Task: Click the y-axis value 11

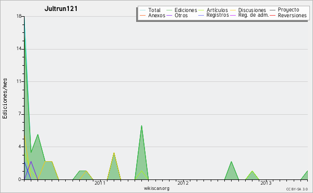Action: (x=19, y=81)
